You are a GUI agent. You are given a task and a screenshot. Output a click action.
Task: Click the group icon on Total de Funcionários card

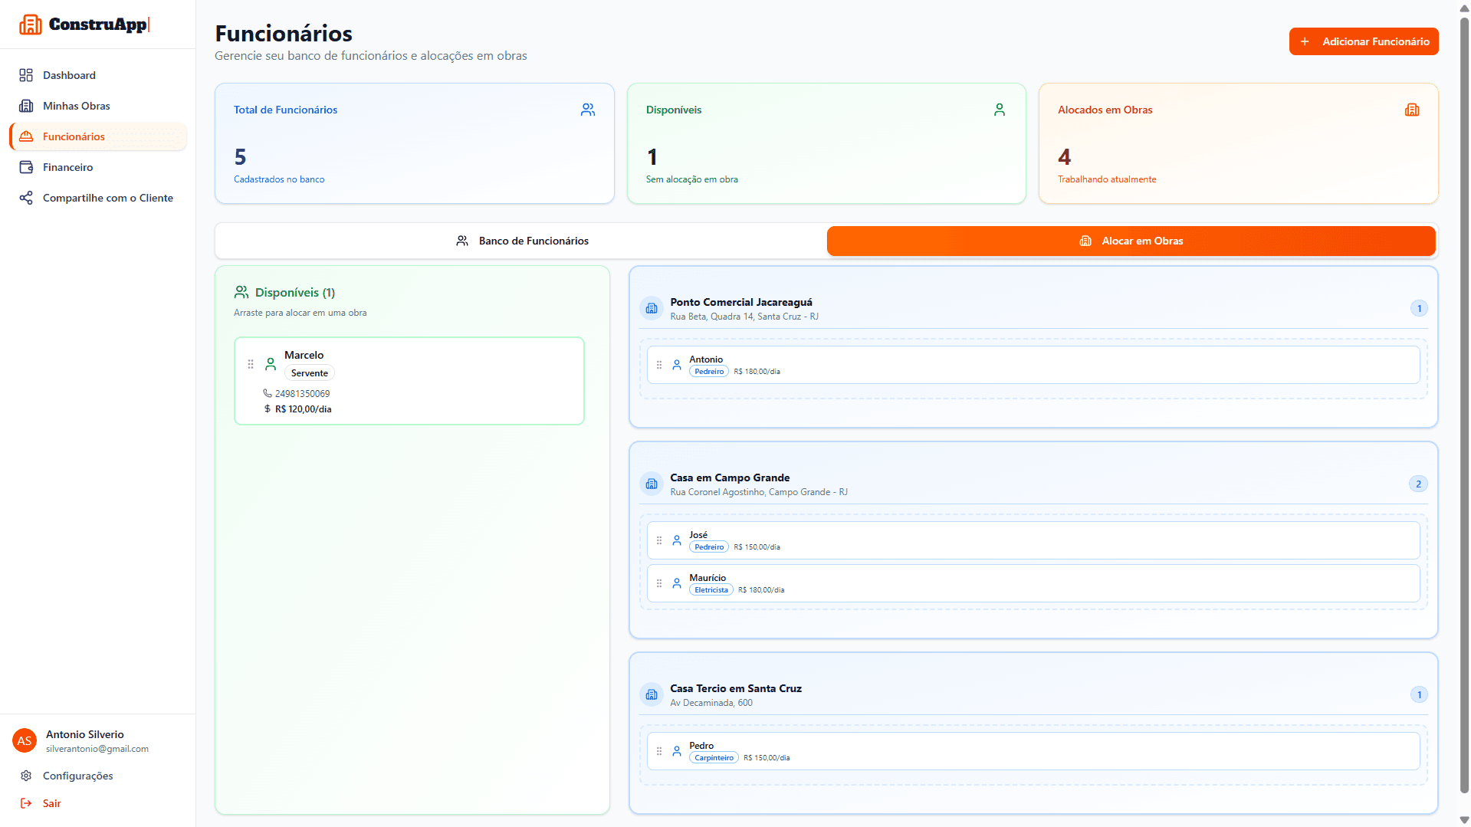tap(588, 110)
